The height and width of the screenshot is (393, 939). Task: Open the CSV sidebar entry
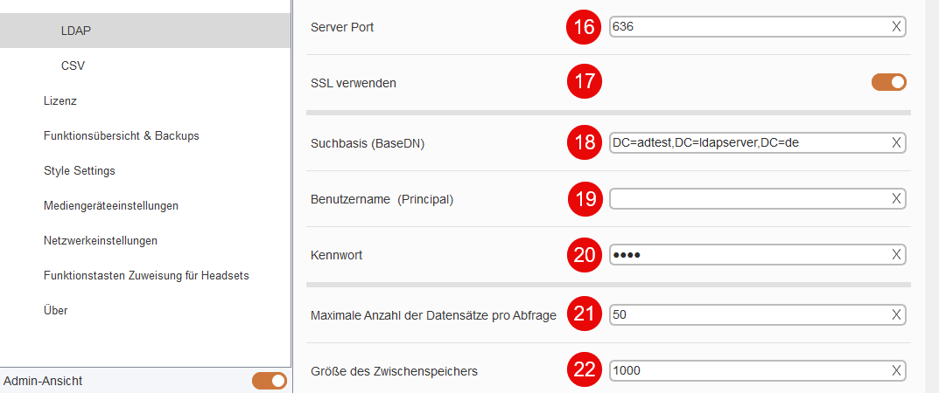pyautogui.click(x=73, y=65)
